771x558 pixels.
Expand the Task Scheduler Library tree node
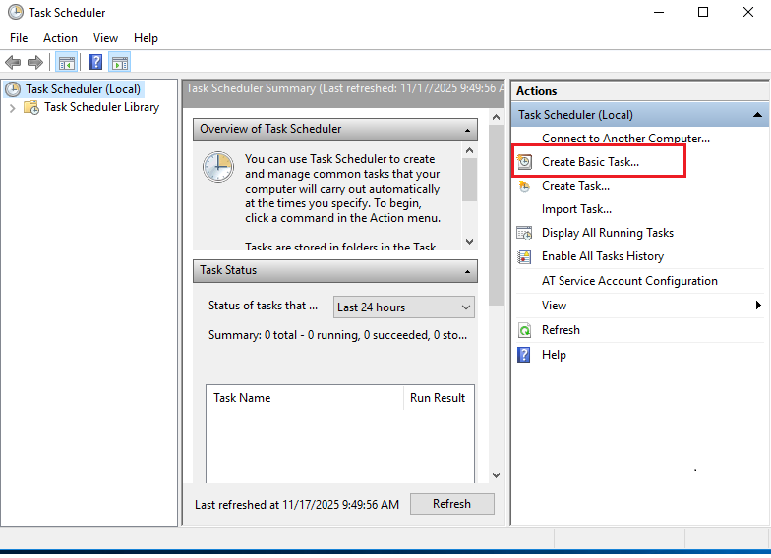pyautogui.click(x=12, y=108)
